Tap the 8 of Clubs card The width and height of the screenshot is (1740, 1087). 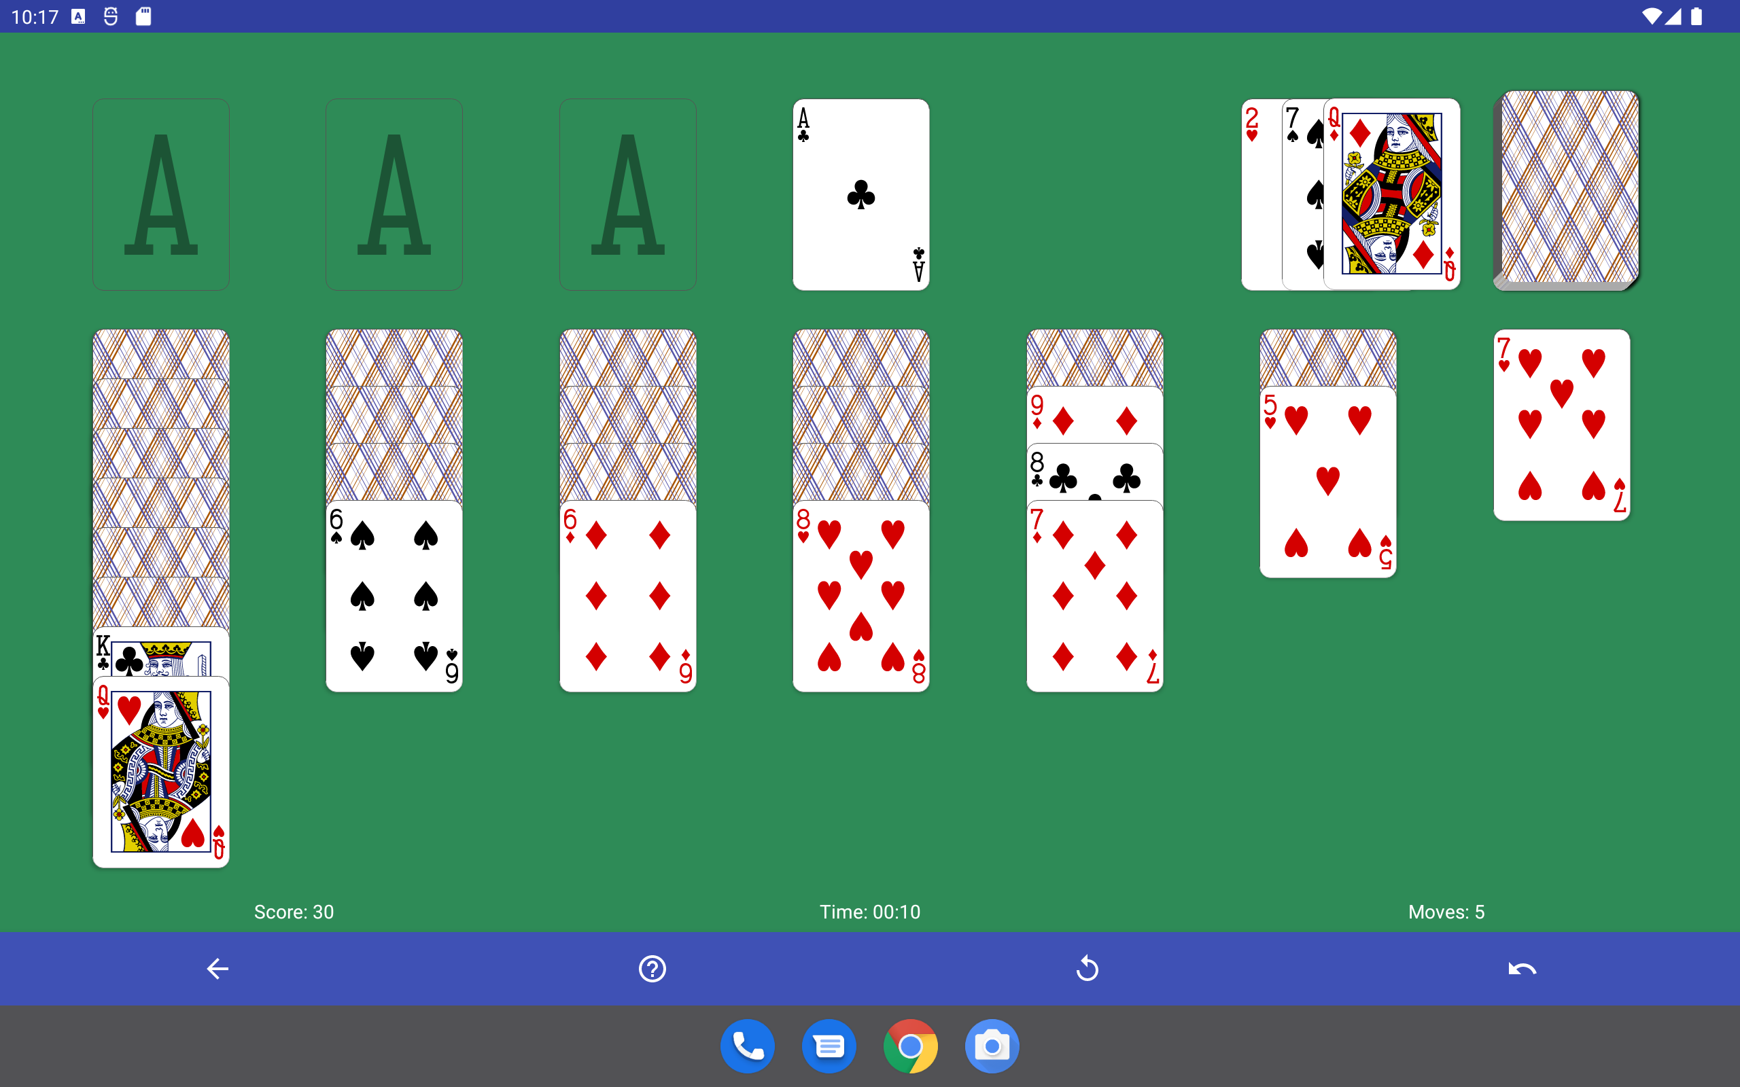click(x=1094, y=472)
